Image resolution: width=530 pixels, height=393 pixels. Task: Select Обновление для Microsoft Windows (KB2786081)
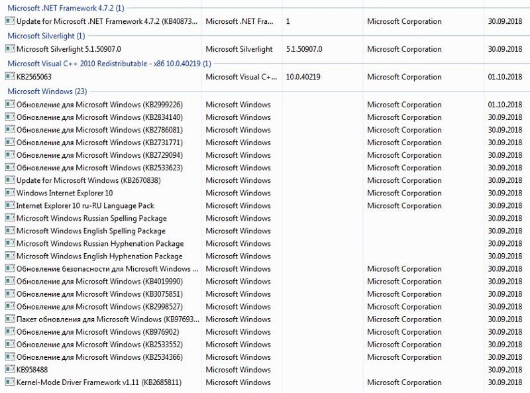[100, 130]
